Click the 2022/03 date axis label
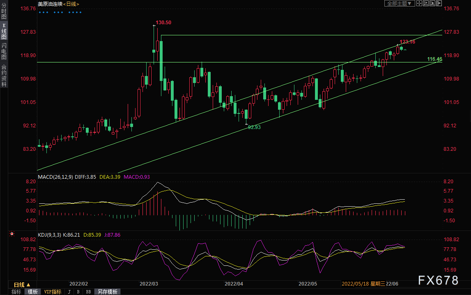The image size is (471, 295). [x=149, y=284]
